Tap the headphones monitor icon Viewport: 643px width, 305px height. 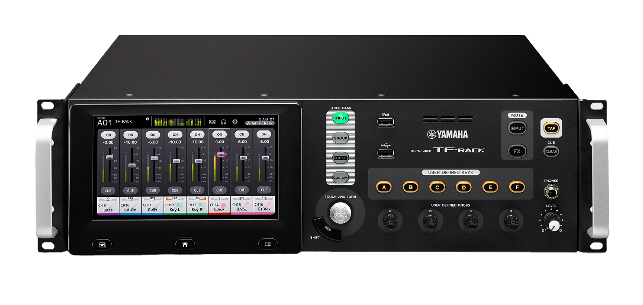tap(223, 122)
